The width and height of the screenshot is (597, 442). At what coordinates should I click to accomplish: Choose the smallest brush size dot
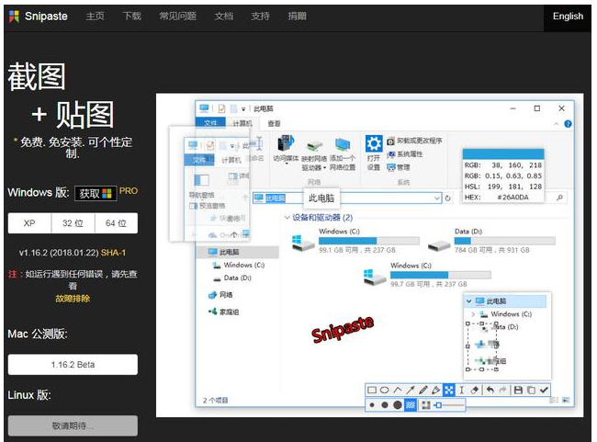[x=372, y=405]
